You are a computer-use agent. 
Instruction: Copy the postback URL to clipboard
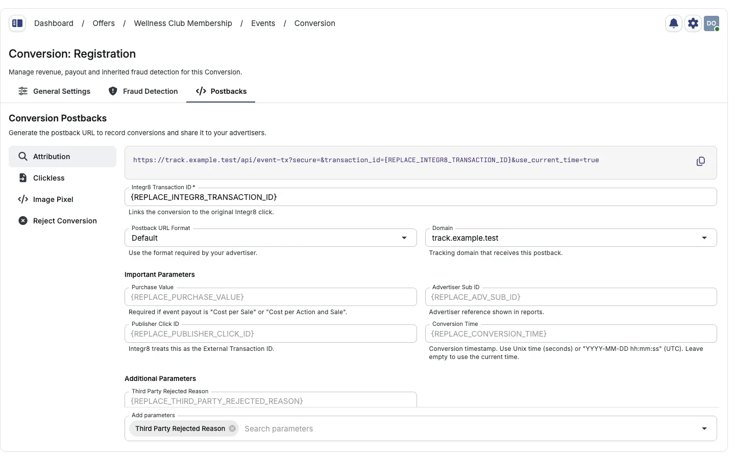click(x=701, y=161)
